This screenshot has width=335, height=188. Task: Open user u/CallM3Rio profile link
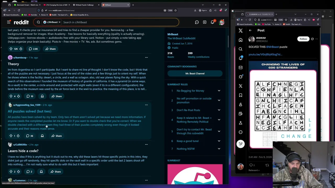[20, 144]
